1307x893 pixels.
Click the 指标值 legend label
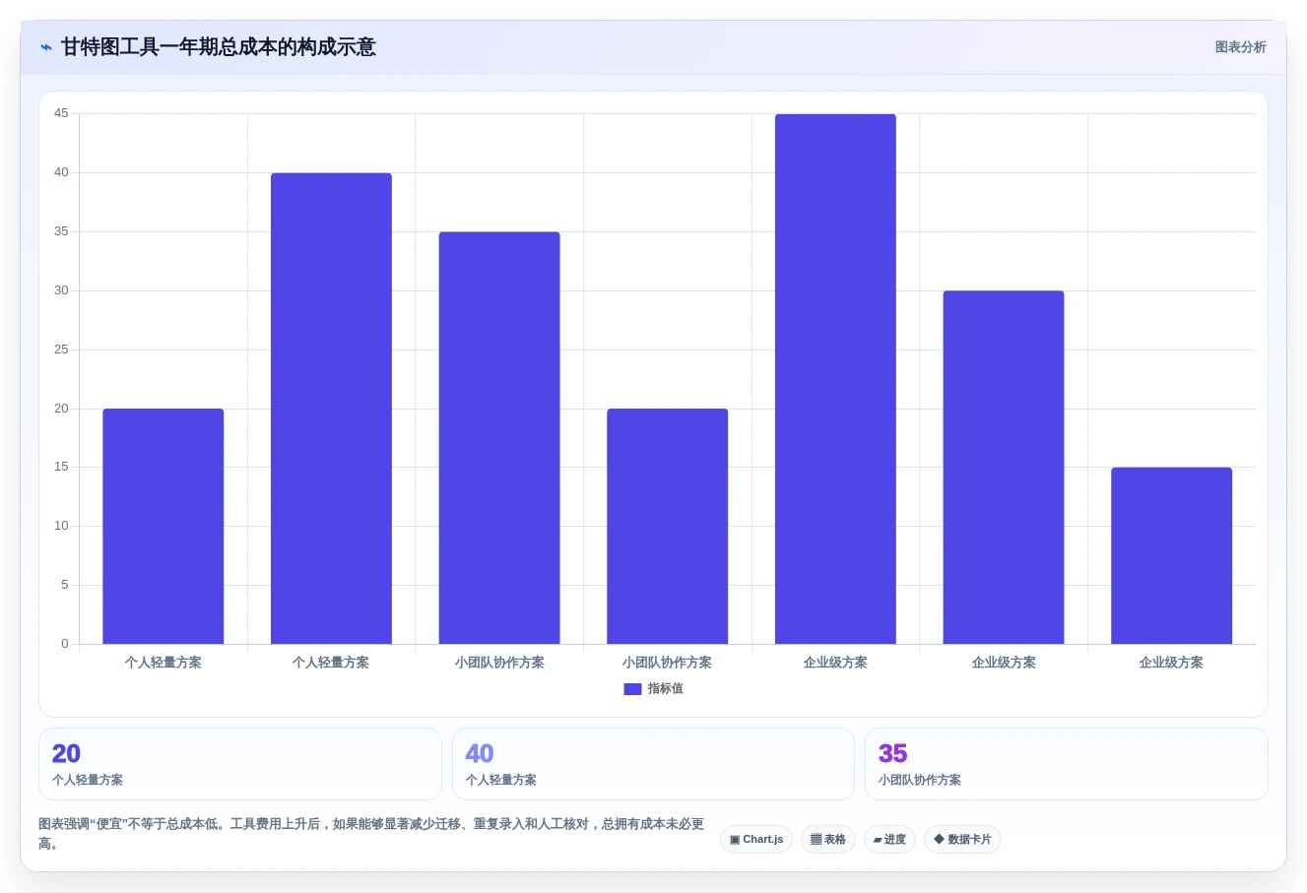tap(665, 689)
